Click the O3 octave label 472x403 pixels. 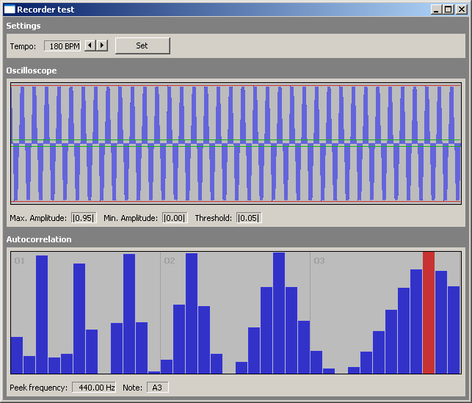(319, 261)
